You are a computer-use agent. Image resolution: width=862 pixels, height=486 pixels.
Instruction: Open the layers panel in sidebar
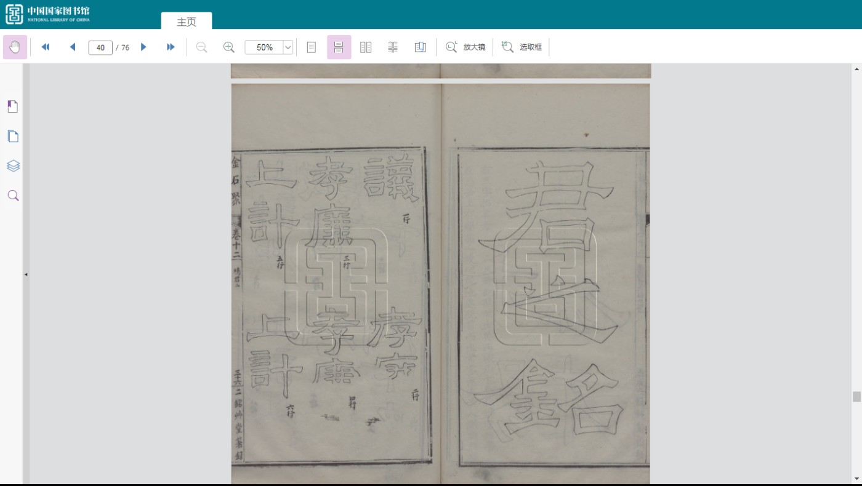(x=13, y=166)
